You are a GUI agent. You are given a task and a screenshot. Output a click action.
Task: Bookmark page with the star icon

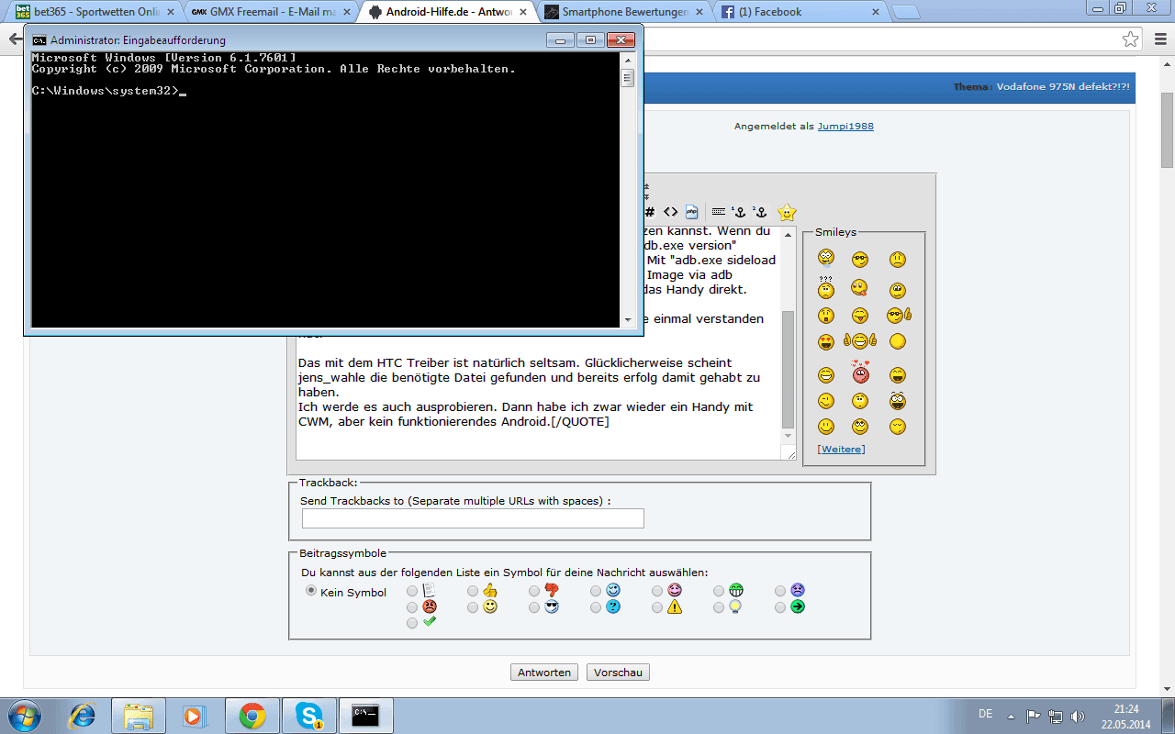pos(1131,39)
